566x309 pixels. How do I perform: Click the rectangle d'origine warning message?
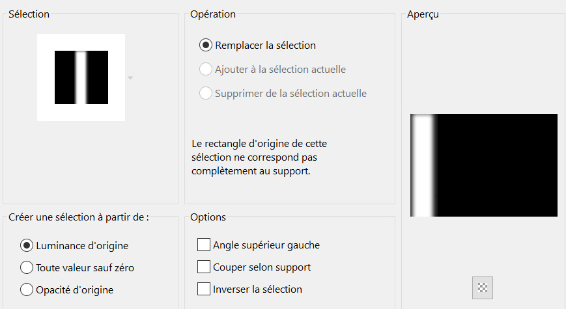point(259,157)
